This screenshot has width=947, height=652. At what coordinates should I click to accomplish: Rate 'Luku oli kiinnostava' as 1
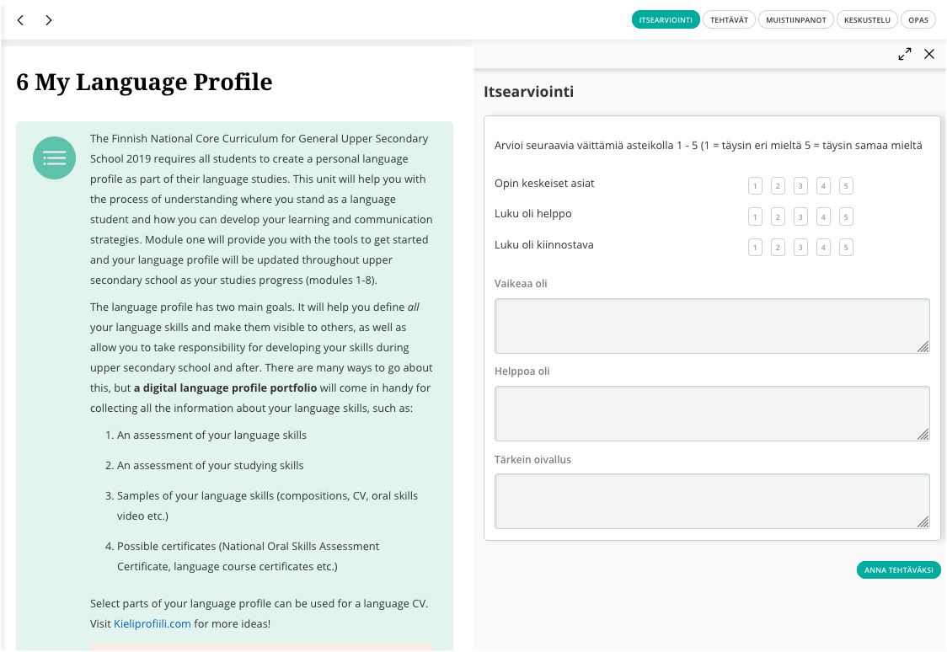[x=756, y=248]
